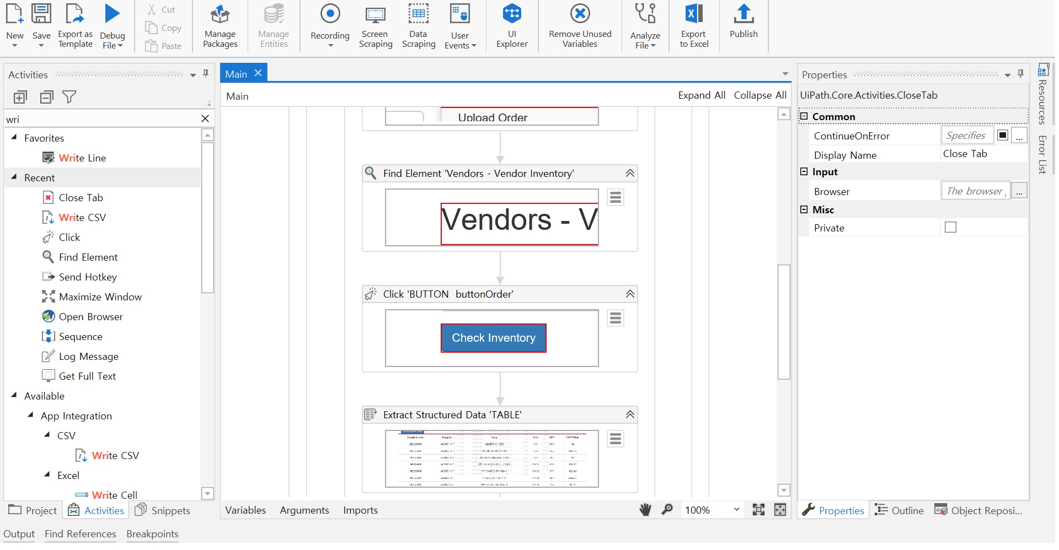Click Expand All in designer
Viewport: 1059px width, 550px height.
[x=702, y=95]
